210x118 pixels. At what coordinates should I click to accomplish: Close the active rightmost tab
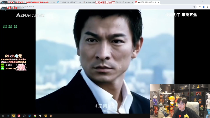158,2
